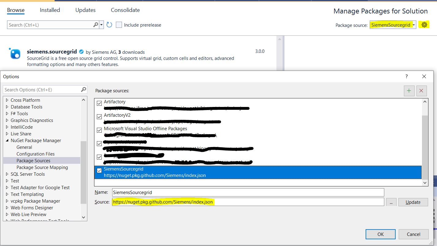Screen dimensions: 437x246
Task: Click the Name field containing SiemensSourcegrid
Action: (x=248, y=192)
